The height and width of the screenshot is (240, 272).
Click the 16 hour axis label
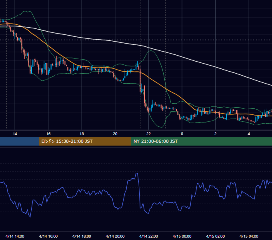tap(48, 134)
